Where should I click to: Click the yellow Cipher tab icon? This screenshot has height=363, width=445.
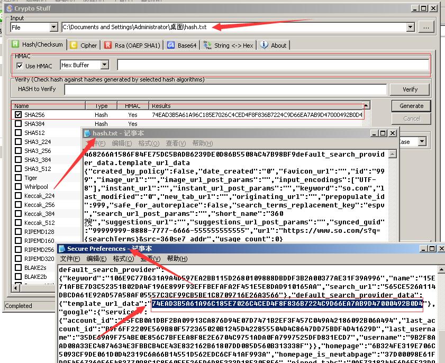(74, 45)
